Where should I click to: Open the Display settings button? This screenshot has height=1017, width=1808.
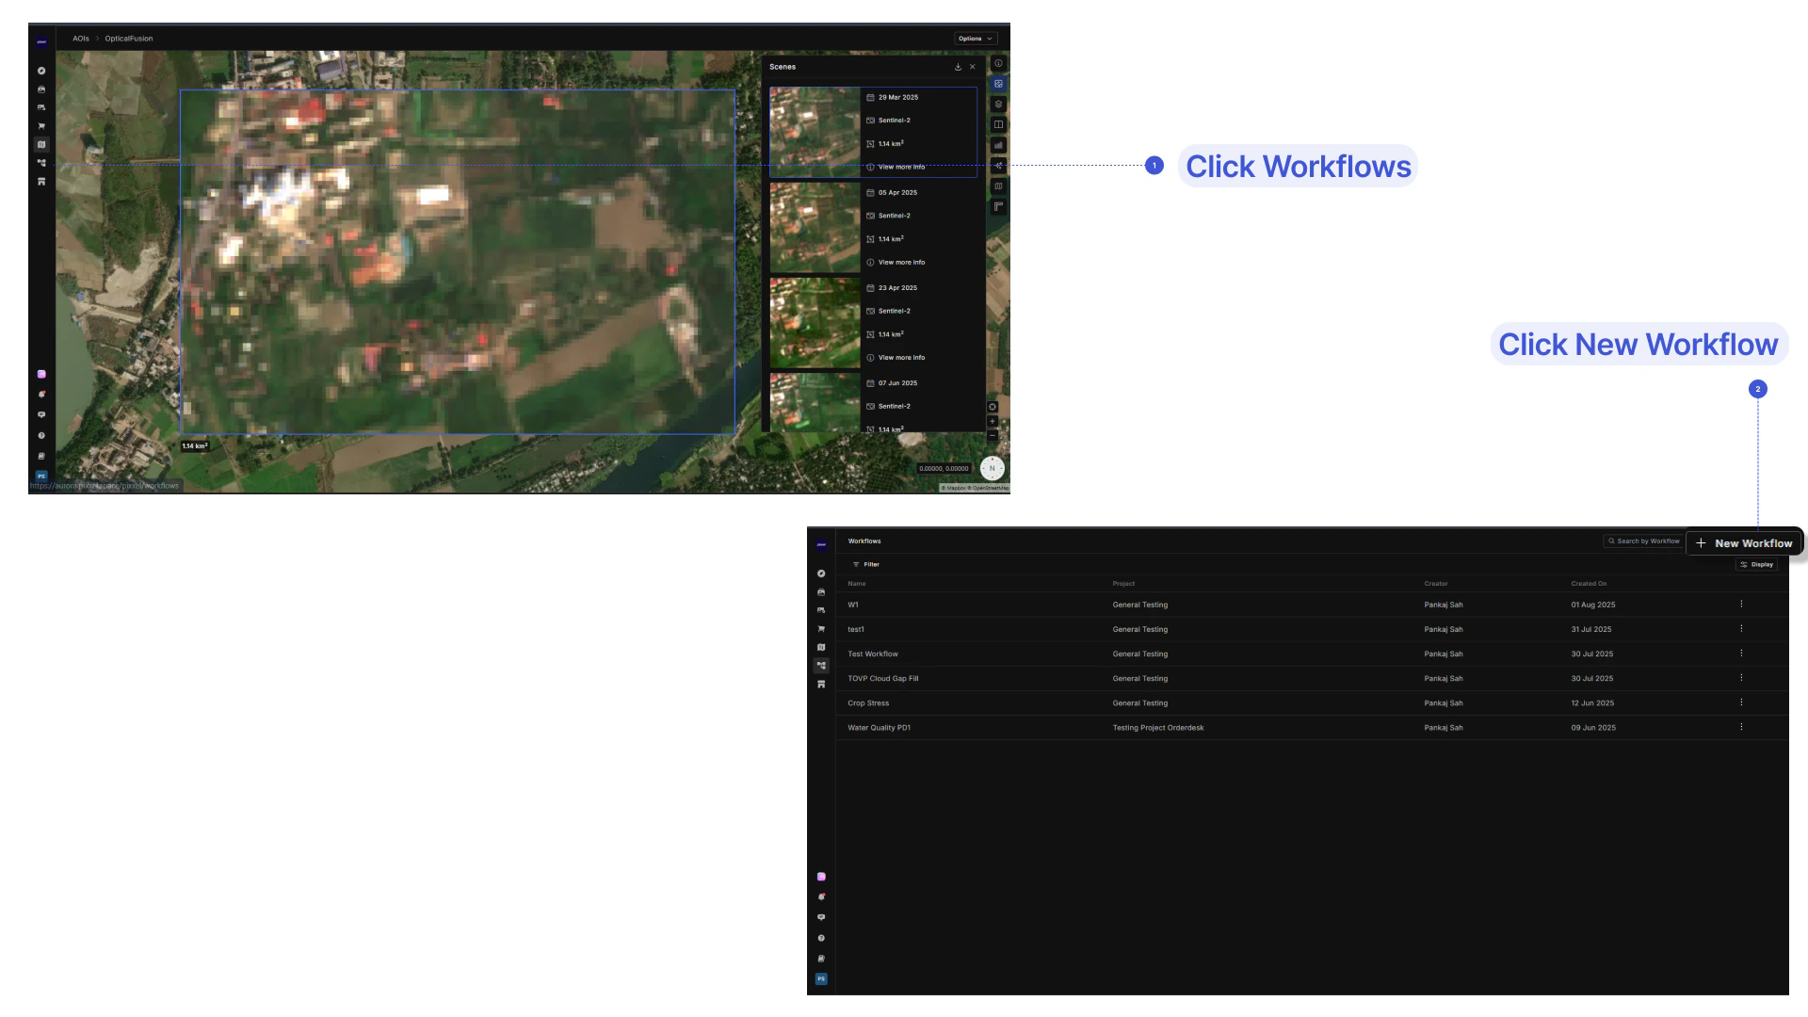point(1756,564)
